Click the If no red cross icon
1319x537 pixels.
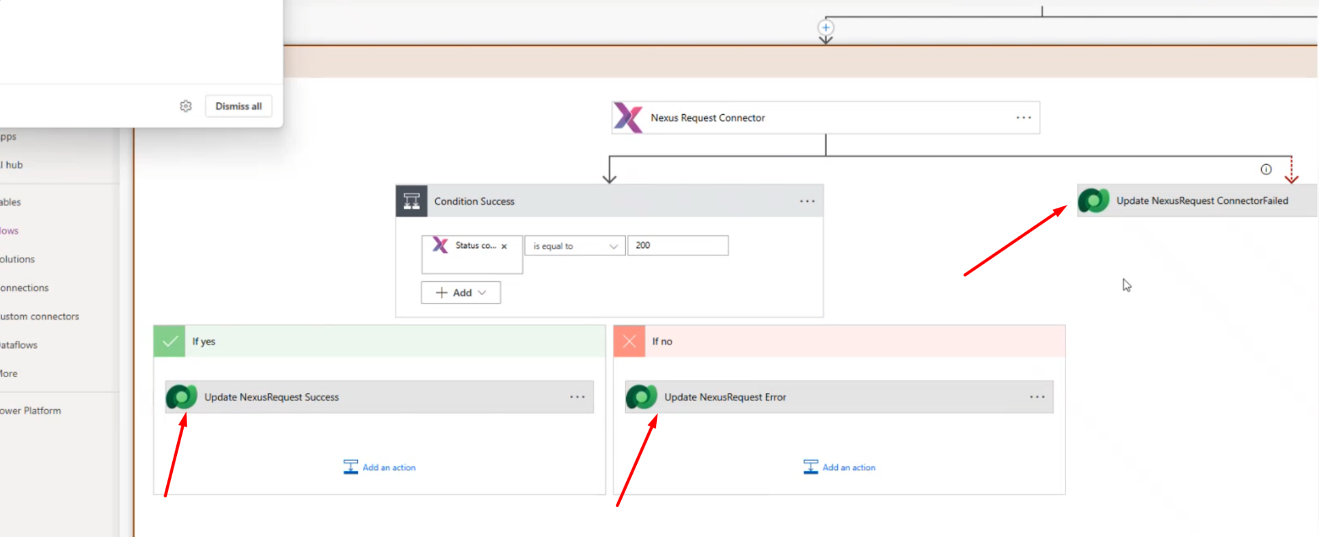(629, 341)
